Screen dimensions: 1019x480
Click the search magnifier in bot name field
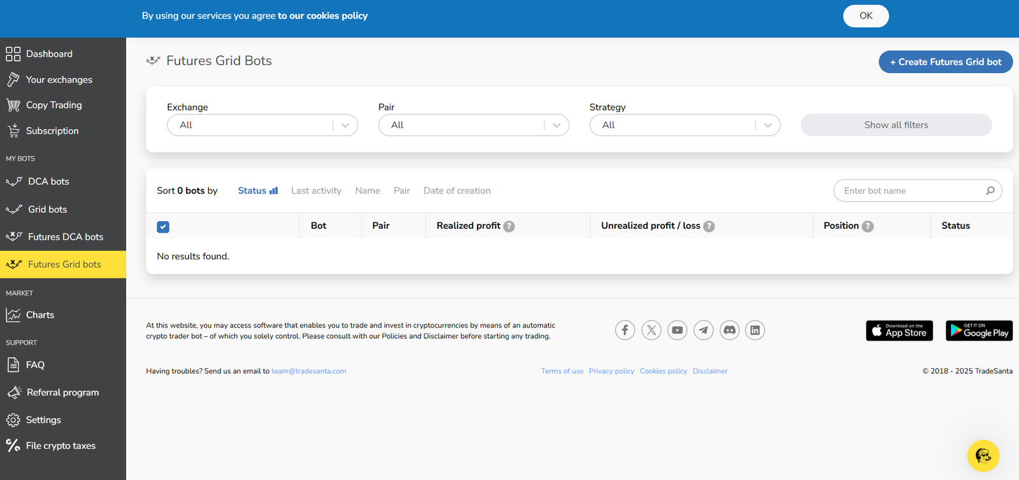coord(990,191)
